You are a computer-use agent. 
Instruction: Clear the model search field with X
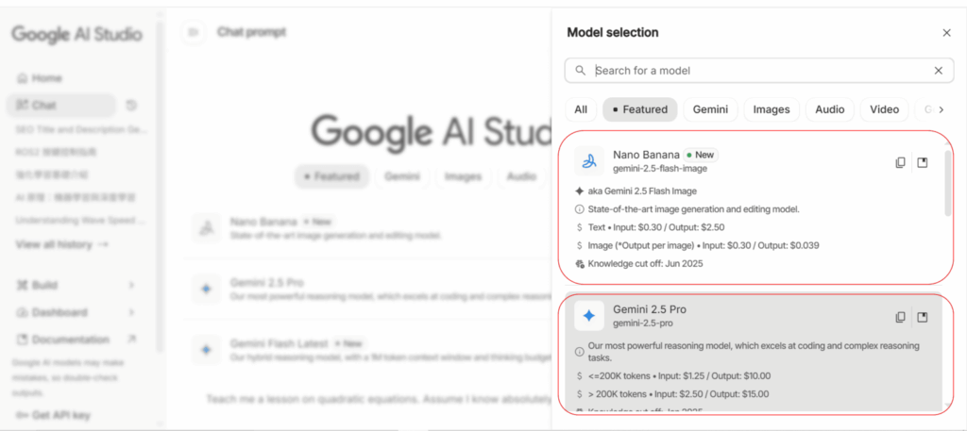pyautogui.click(x=938, y=71)
